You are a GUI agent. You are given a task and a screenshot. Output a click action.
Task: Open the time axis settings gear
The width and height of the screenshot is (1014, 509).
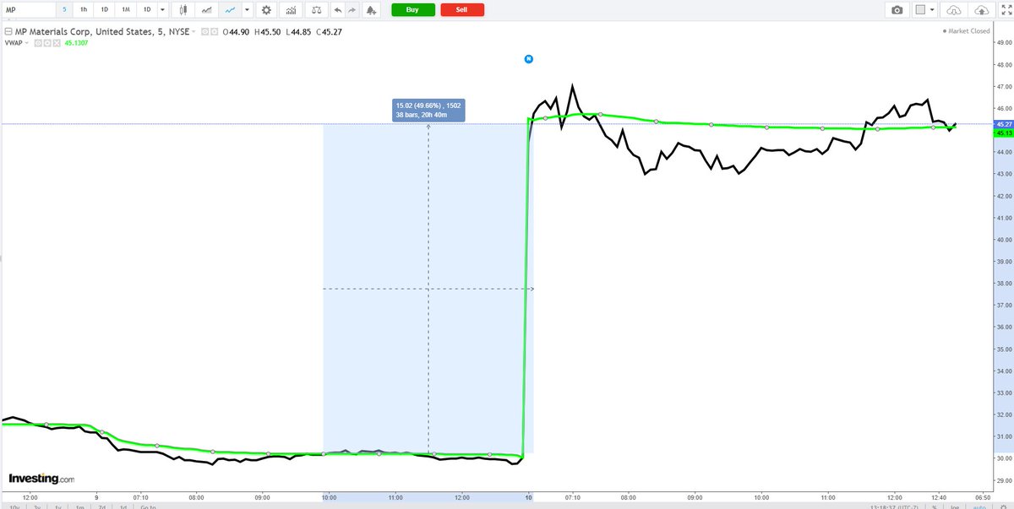pyautogui.click(x=1003, y=506)
